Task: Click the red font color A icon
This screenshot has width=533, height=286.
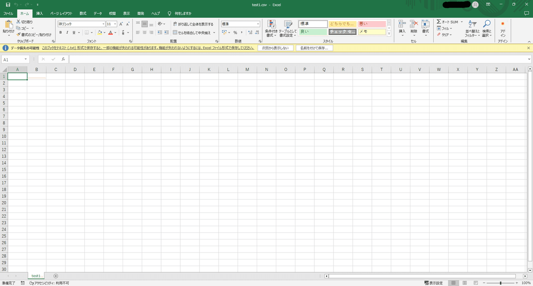Action: point(111,32)
